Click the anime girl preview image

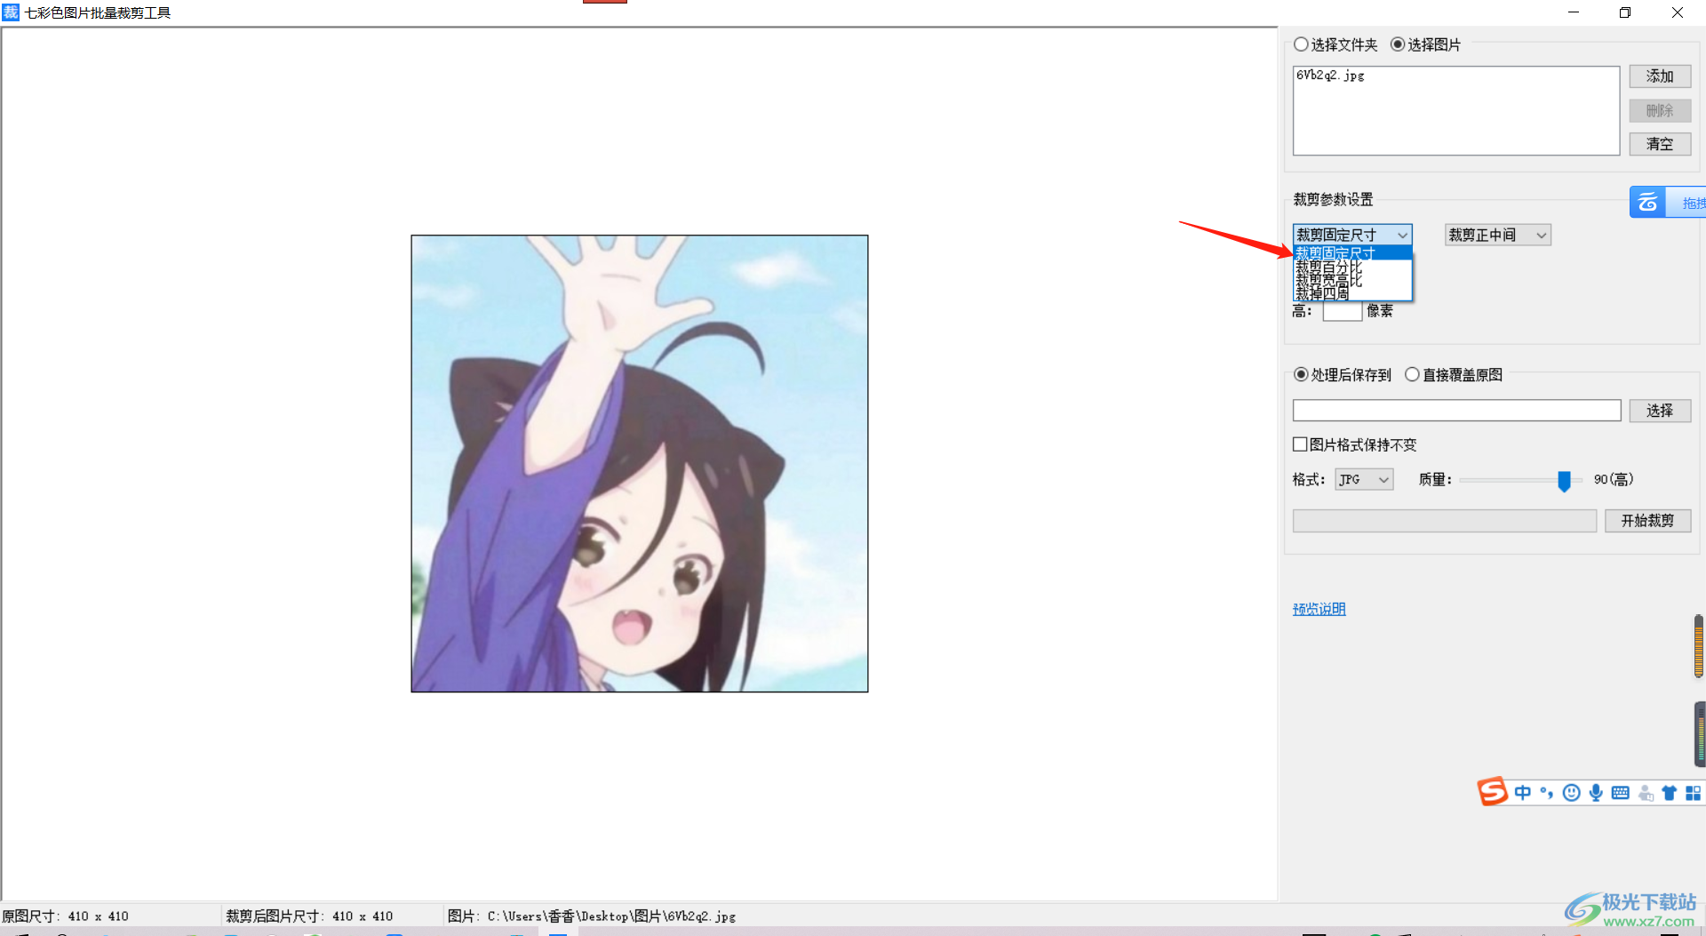pos(640,463)
